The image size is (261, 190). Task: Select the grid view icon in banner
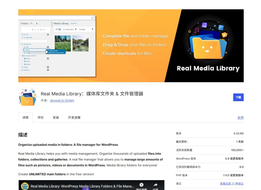click(60, 30)
